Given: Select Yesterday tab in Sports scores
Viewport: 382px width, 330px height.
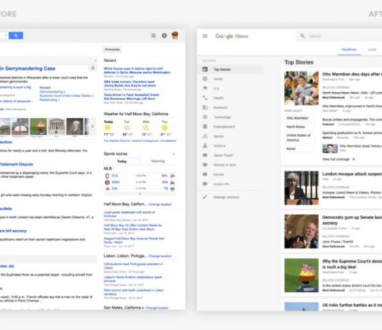Looking at the screenshot, I should pyautogui.click(x=158, y=161).
